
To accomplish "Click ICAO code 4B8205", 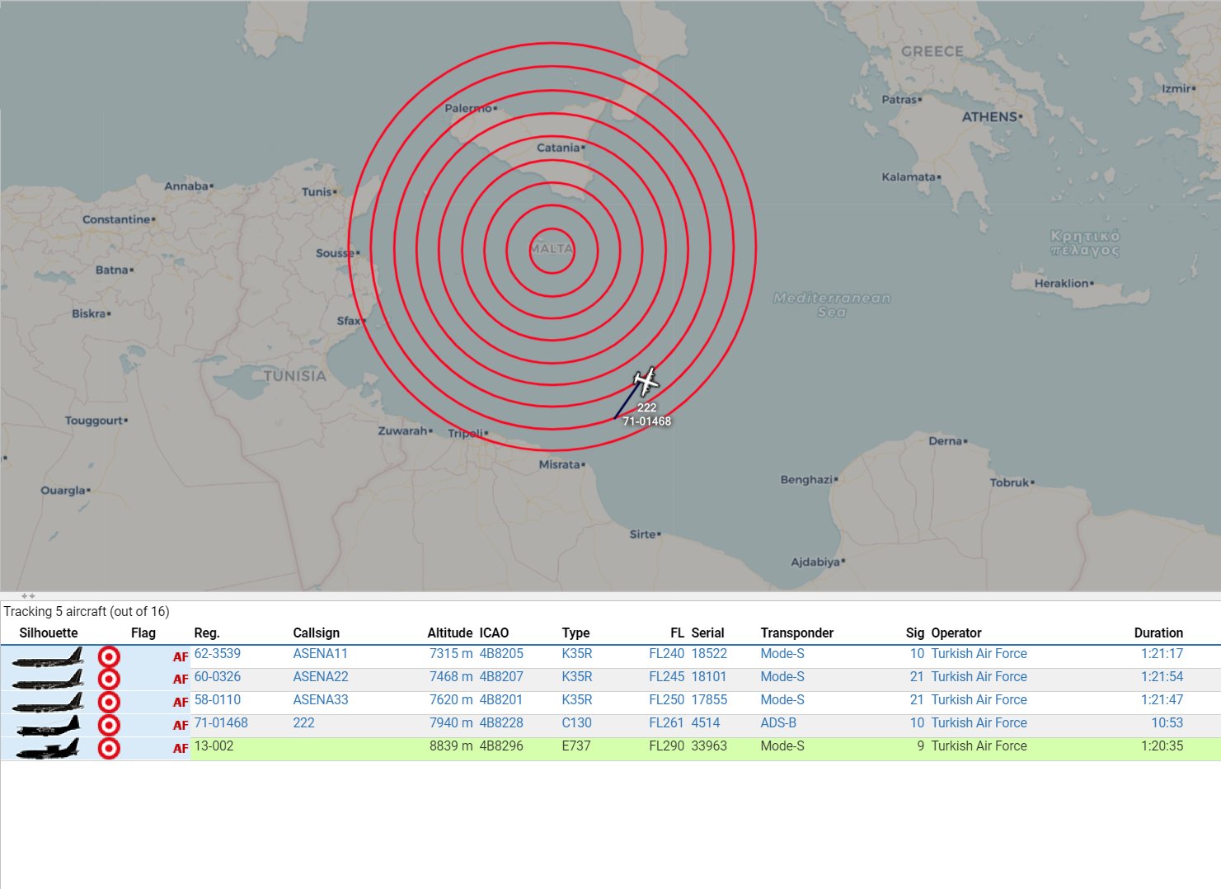I will (501, 653).
